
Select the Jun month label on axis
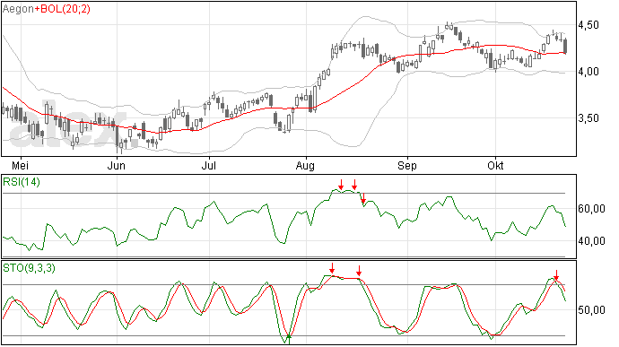[x=117, y=165]
